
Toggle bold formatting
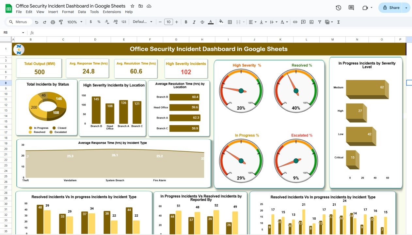tap(186, 22)
